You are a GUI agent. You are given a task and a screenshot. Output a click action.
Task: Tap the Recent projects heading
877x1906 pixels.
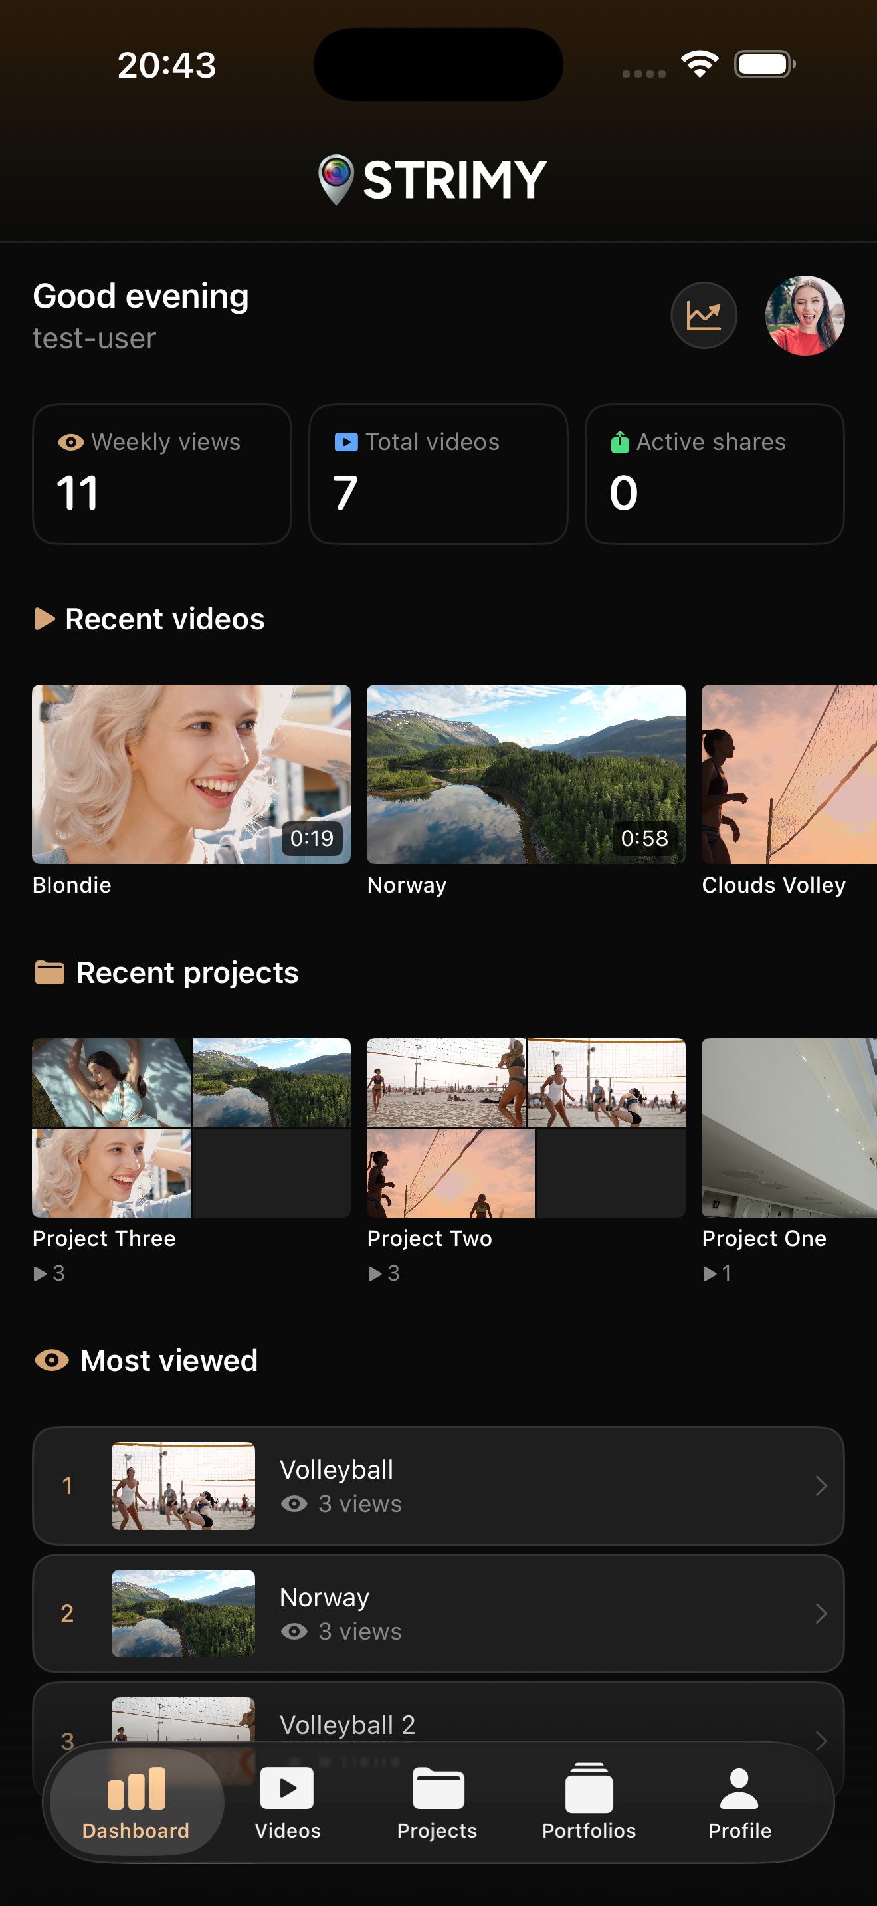[187, 973]
